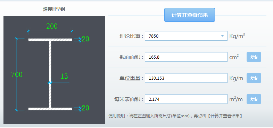Click the 单位重量 label
Image resolution: width=273 pixels, height=128 pixels.
coord(131,78)
